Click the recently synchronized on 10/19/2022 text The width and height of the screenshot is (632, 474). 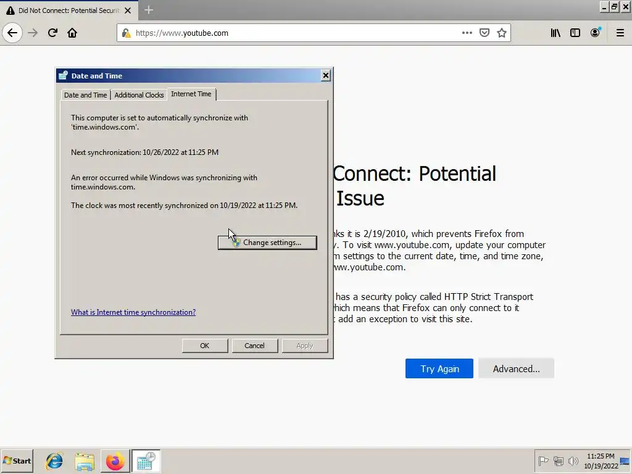184,205
